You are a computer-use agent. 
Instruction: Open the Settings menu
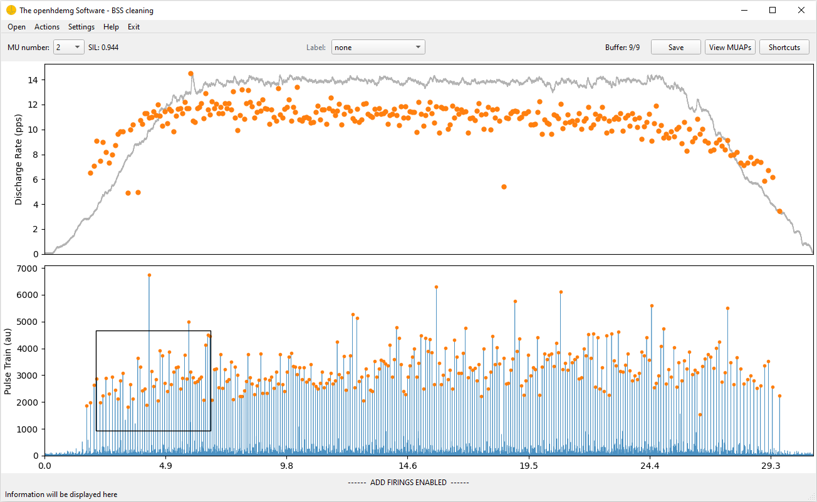point(81,27)
